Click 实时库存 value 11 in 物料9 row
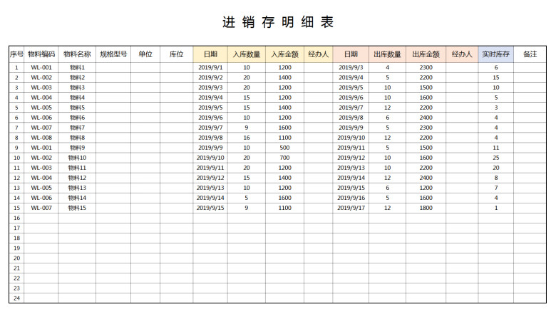This screenshot has width=556, height=312. 495,148
